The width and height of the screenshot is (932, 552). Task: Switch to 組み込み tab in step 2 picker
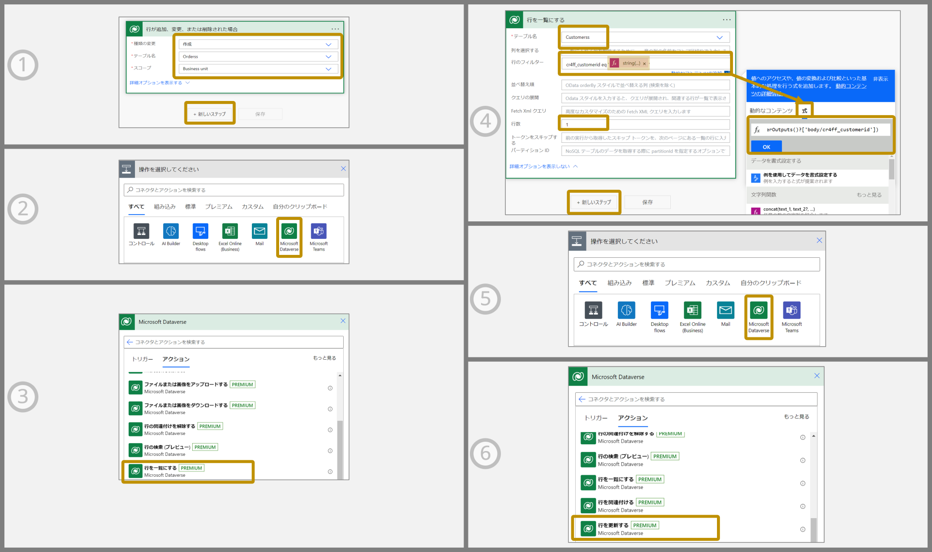[x=165, y=206]
